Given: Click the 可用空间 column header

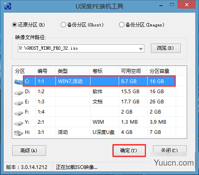Looking at the screenshot, I should (131, 71).
